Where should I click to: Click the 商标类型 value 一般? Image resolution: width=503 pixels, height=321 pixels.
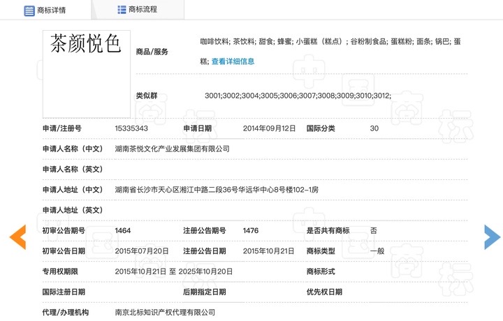click(x=377, y=251)
